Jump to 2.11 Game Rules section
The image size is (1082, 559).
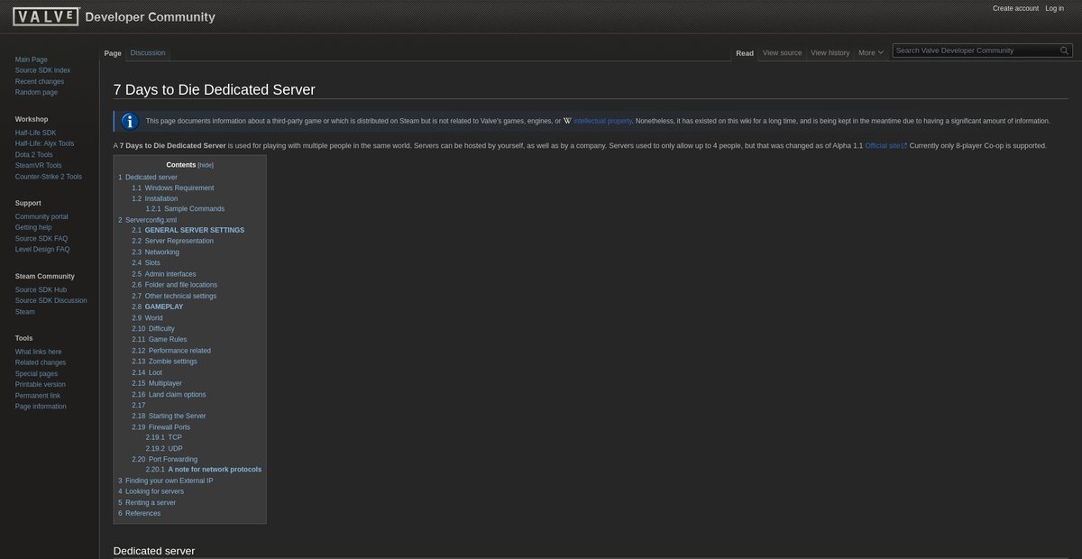click(x=160, y=339)
